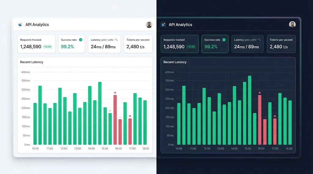Open user avatar in dark panel
Image resolution: width=313 pixels, height=174 pixels.
tap(292, 24)
